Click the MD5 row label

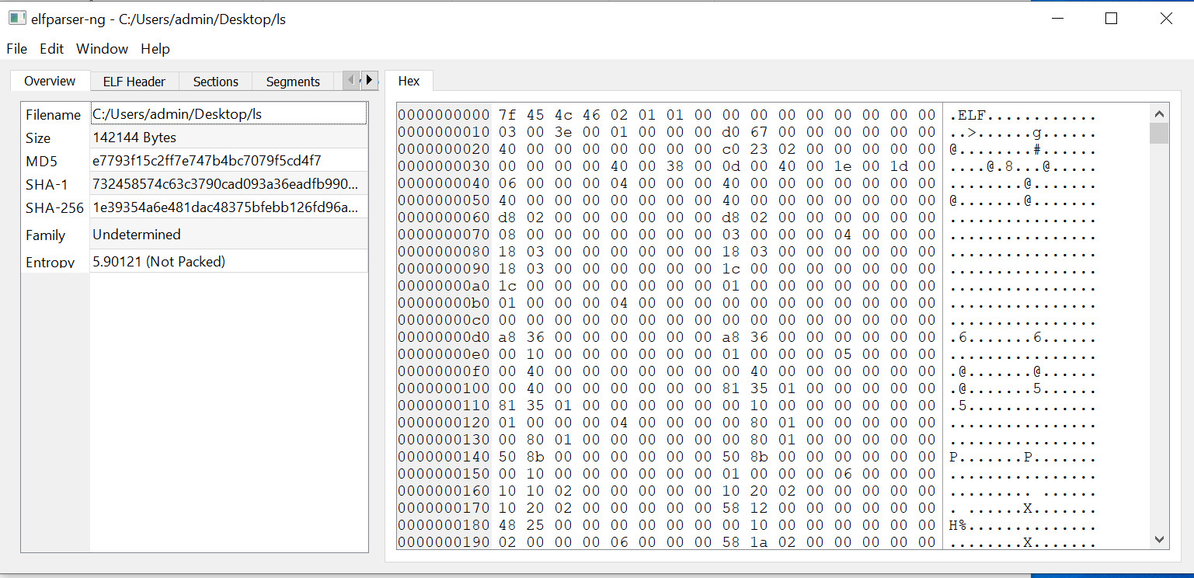pyautogui.click(x=41, y=162)
